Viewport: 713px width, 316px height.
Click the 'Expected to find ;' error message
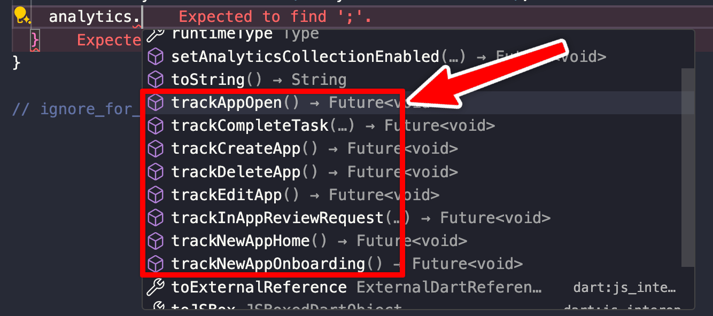[x=275, y=17]
